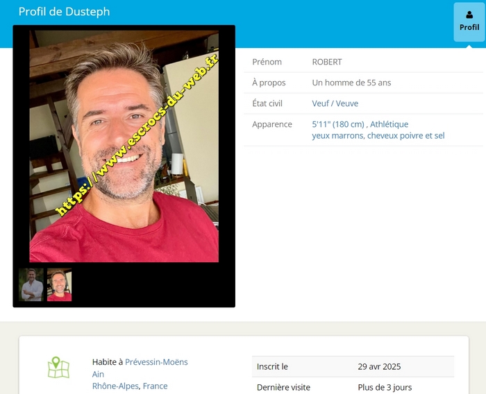This screenshot has width=486, height=394.
Task: Click the Prévessin-Moëns city link
Action: (156, 362)
